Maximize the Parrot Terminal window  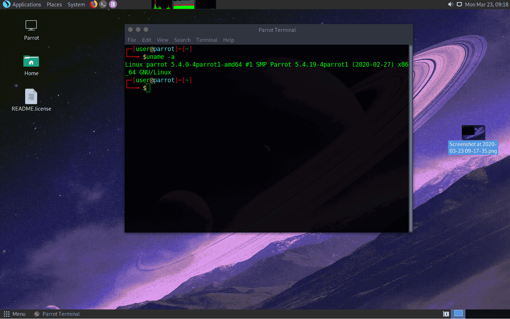click(x=146, y=30)
